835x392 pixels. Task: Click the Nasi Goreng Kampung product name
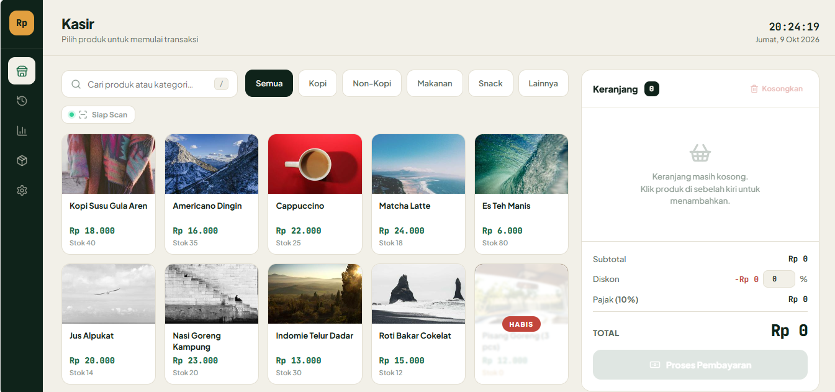pyautogui.click(x=197, y=341)
